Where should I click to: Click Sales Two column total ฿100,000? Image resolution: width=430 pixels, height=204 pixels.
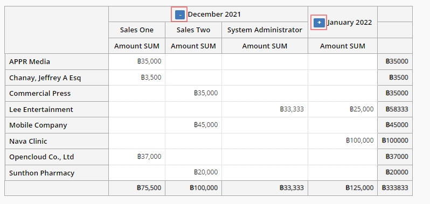click(193, 188)
